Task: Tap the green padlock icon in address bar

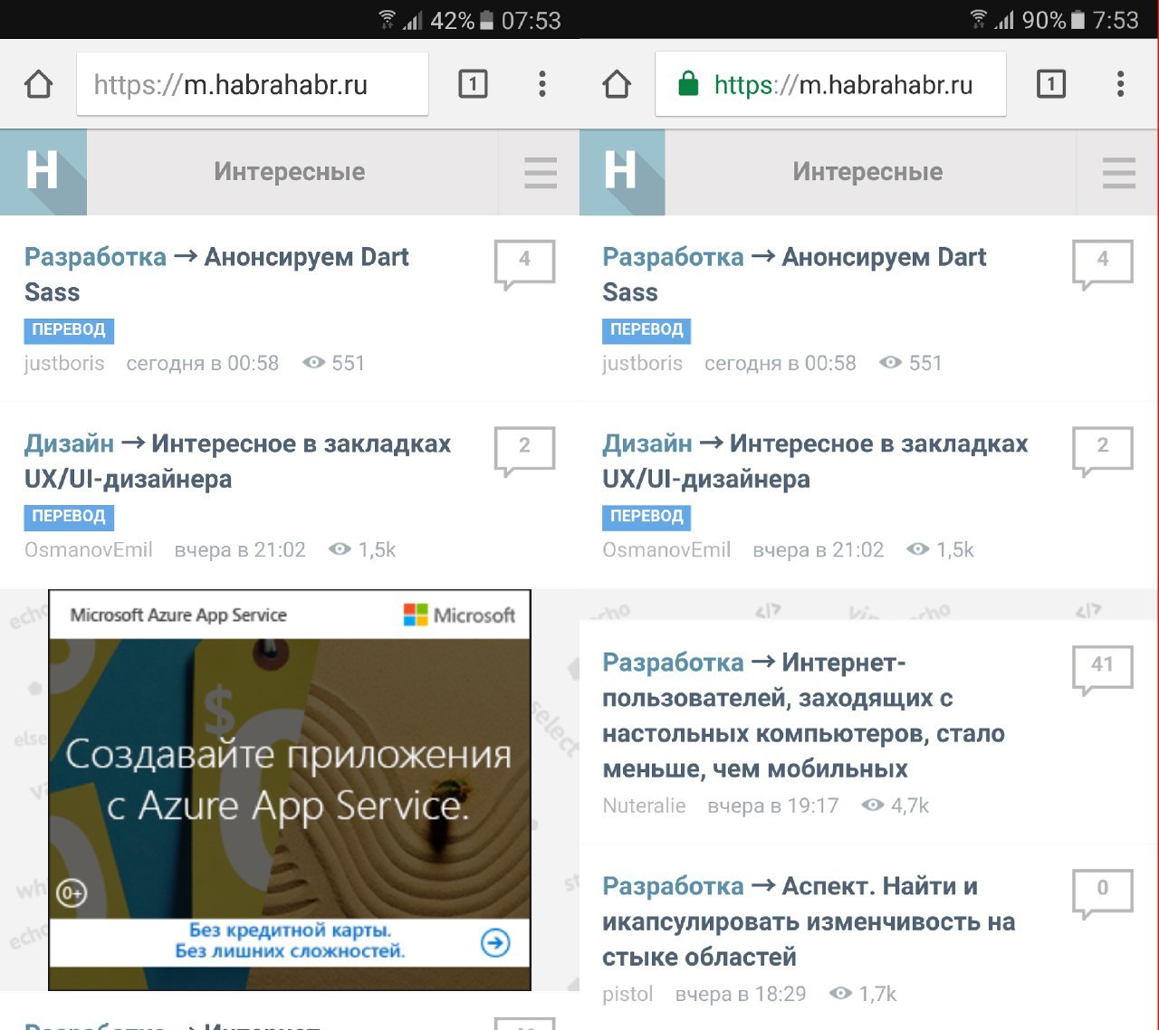Action: point(688,84)
